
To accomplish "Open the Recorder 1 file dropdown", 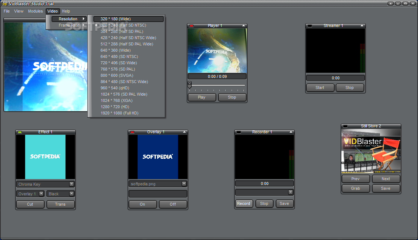I will (x=291, y=192).
